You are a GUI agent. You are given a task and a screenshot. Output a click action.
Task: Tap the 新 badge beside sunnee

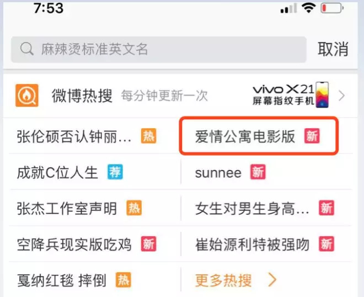coord(258,172)
